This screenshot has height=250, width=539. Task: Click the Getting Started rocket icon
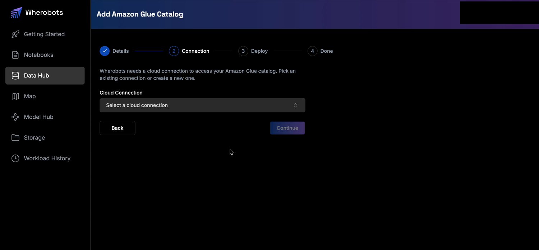pos(15,34)
